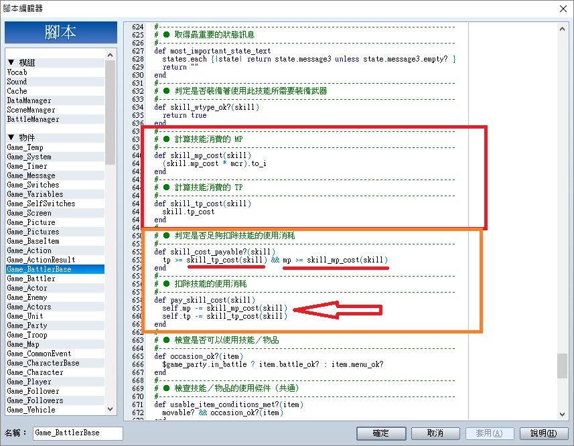Select the Game_Screen script

[x=56, y=213]
